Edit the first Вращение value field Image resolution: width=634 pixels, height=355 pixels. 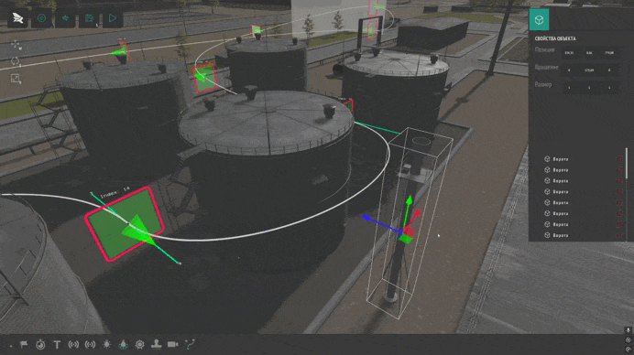pyautogui.click(x=569, y=70)
